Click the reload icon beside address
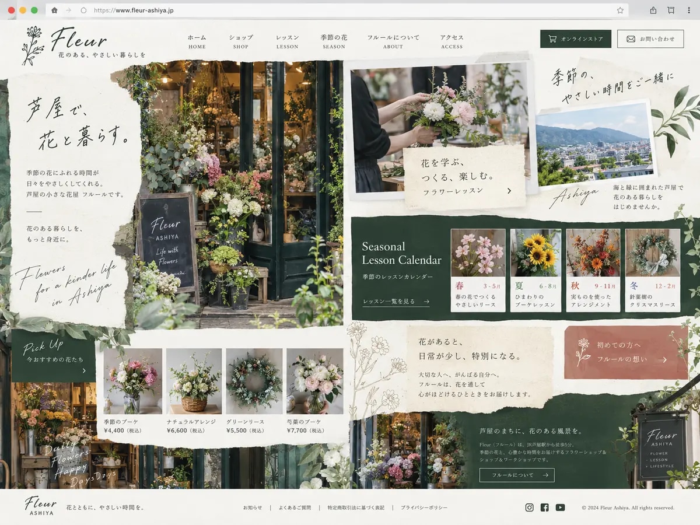The image size is (700, 525). (83, 10)
